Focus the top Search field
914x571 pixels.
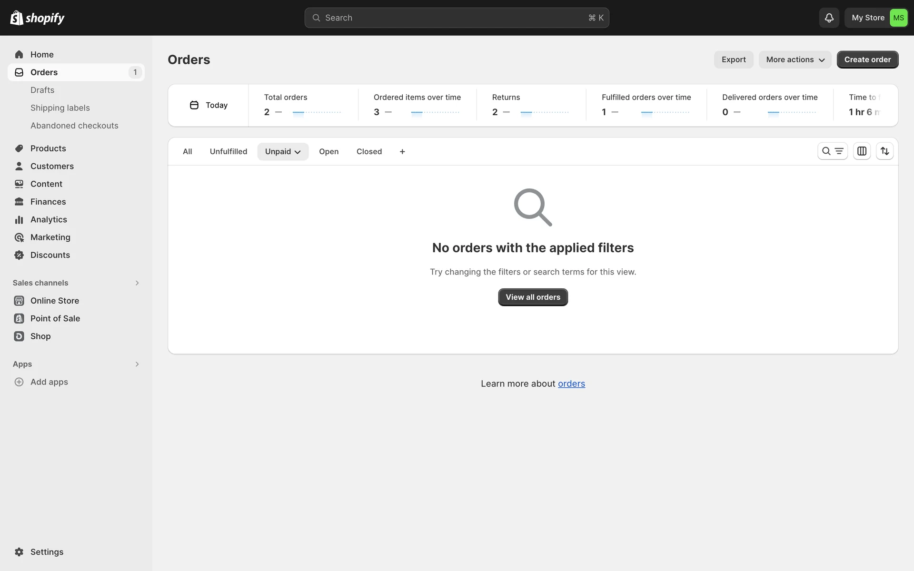[457, 18]
